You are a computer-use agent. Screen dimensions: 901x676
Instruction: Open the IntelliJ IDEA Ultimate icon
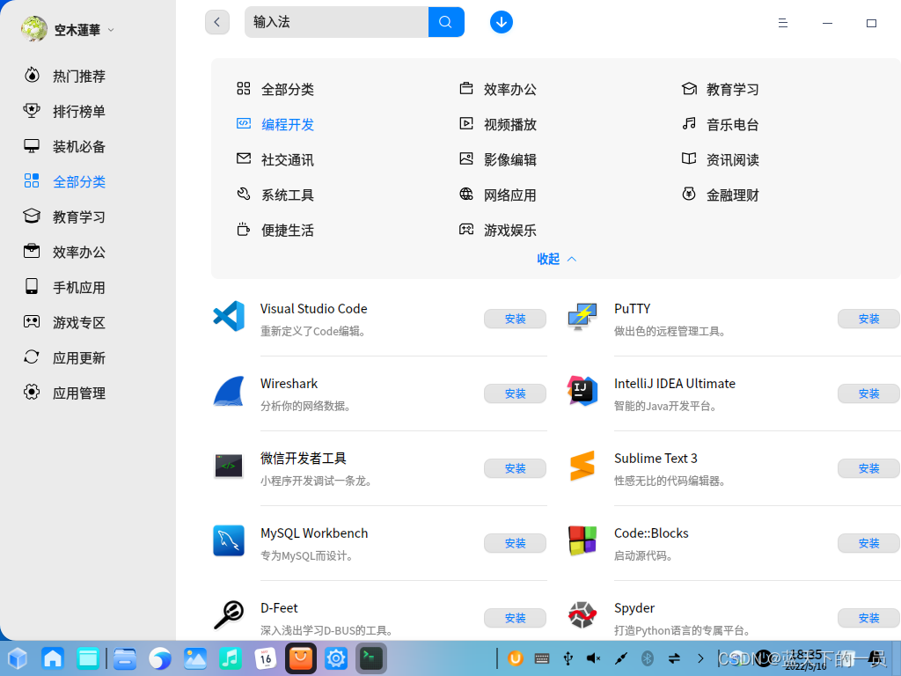(582, 391)
